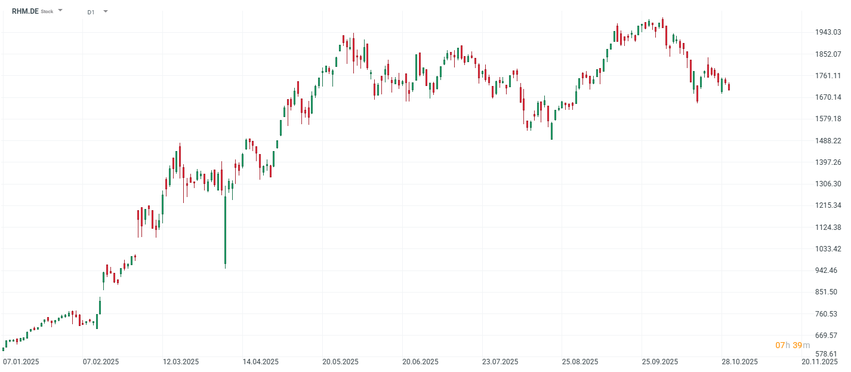Click the 12.03.2025 date label
851x372 pixels.
pos(181,362)
